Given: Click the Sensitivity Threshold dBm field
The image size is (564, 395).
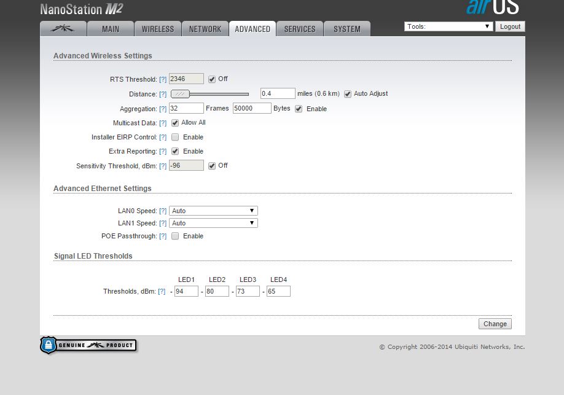Looking at the screenshot, I should 186,165.
